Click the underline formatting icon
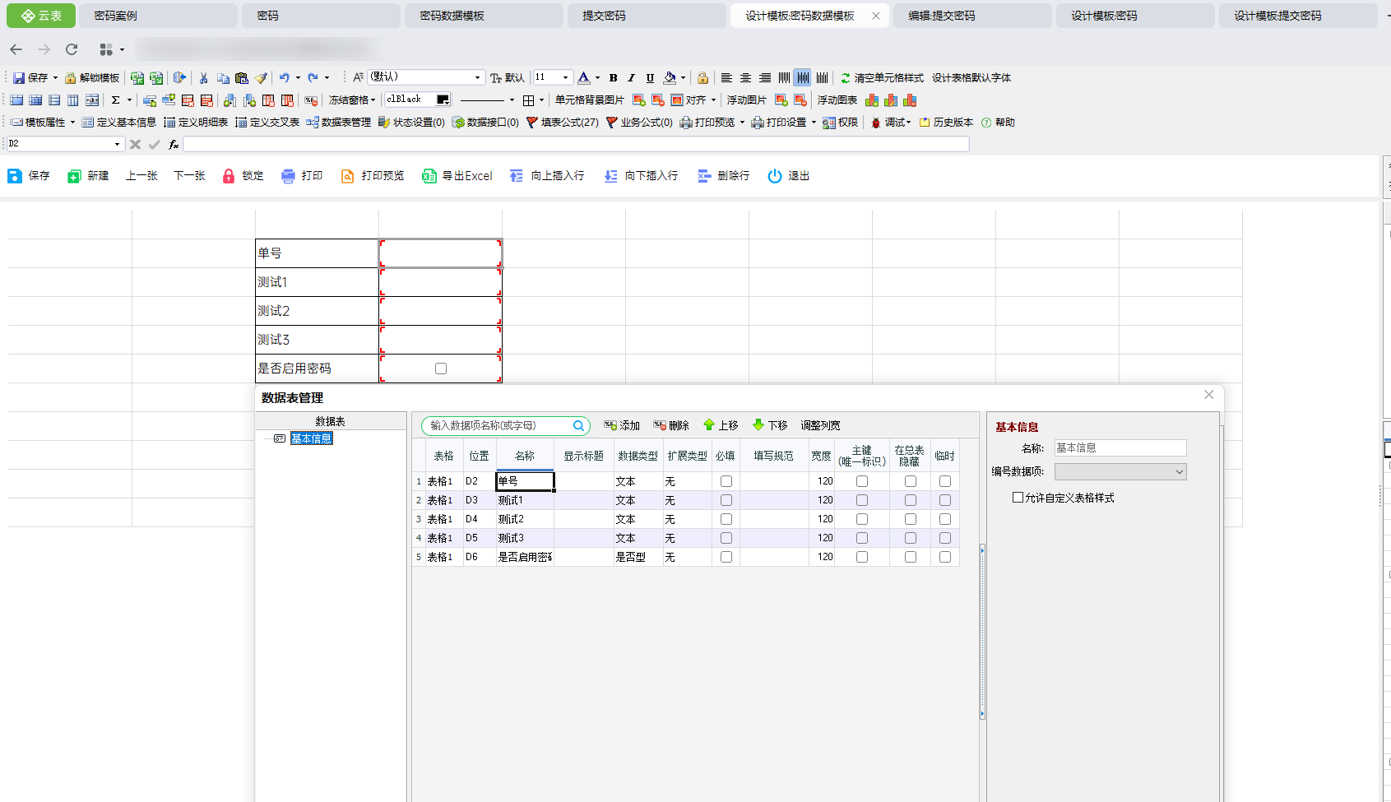 650,78
